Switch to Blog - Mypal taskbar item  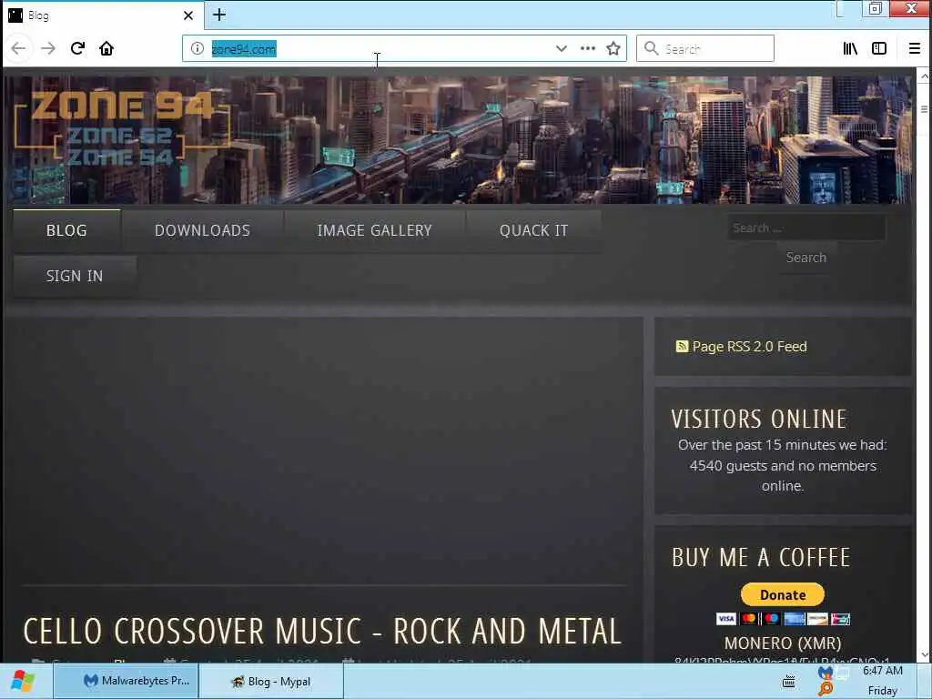[271, 681]
